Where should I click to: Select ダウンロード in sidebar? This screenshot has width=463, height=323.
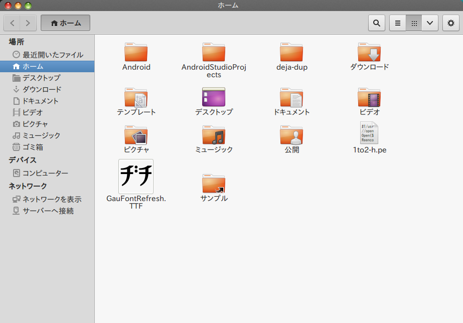47,89
